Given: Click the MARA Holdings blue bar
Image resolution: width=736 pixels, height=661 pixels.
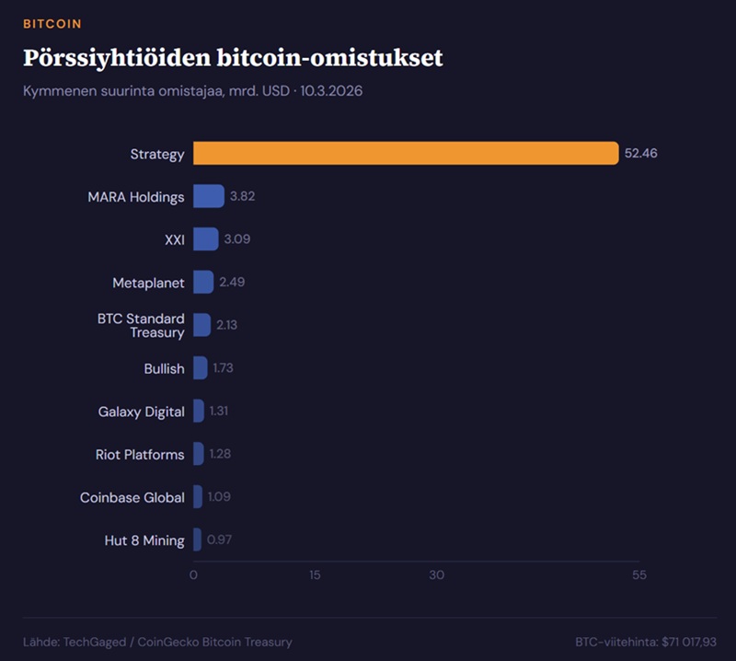Looking at the screenshot, I should pos(209,196).
